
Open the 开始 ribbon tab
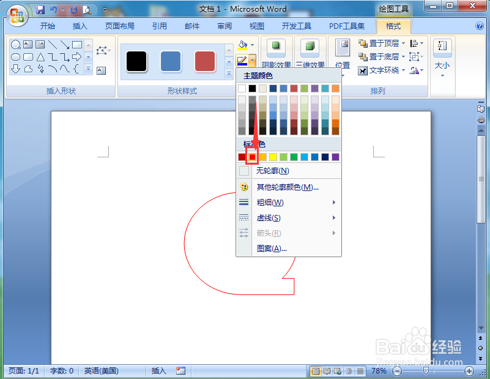click(x=48, y=26)
